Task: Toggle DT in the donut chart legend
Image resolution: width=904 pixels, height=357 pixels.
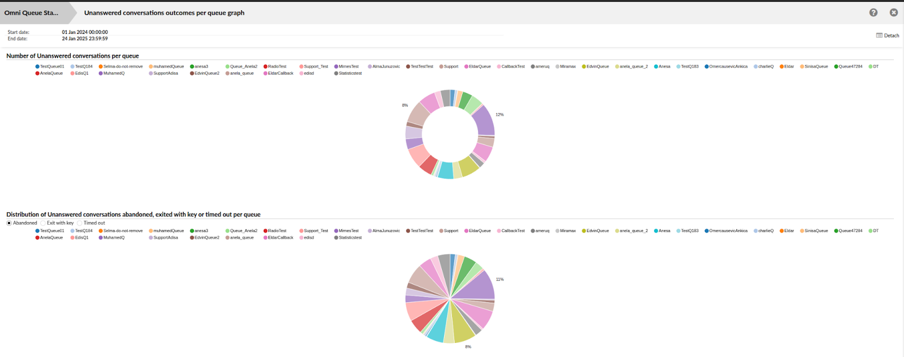Action: point(873,67)
